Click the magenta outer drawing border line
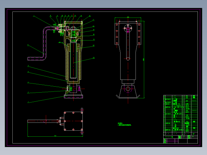Image resolution: width=207 pixels, height=155 pixels. [103, 9]
